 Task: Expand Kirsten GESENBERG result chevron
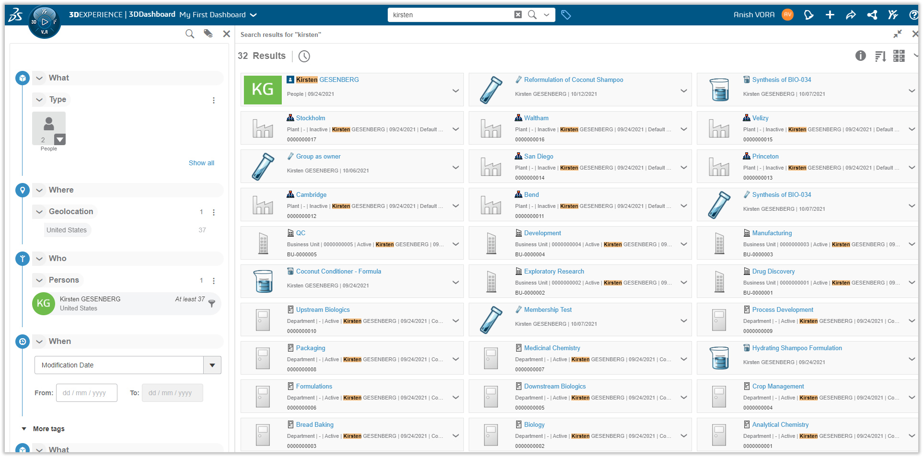[456, 91]
